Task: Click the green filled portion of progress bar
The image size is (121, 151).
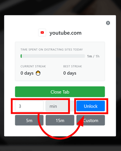Action: click(21, 56)
